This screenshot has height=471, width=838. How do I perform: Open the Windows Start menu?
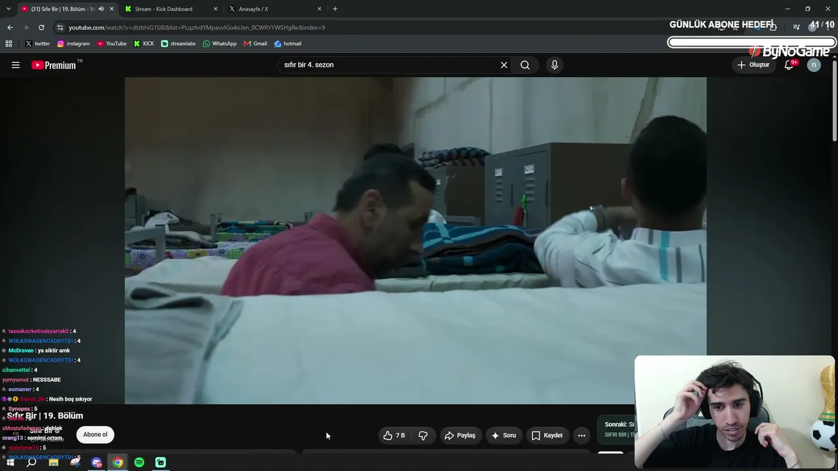click(x=10, y=462)
